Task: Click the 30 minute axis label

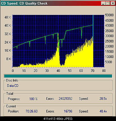Action: point(47,71)
